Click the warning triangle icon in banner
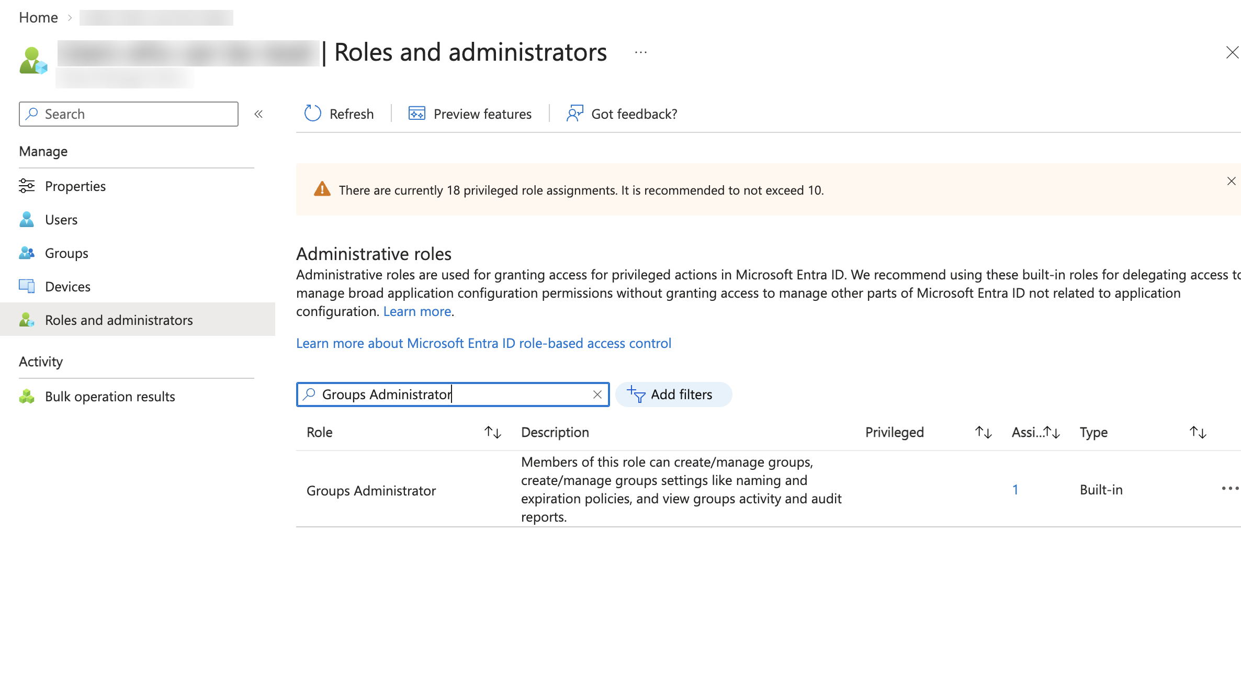Screen dimensions: 1241x699 (x=322, y=189)
